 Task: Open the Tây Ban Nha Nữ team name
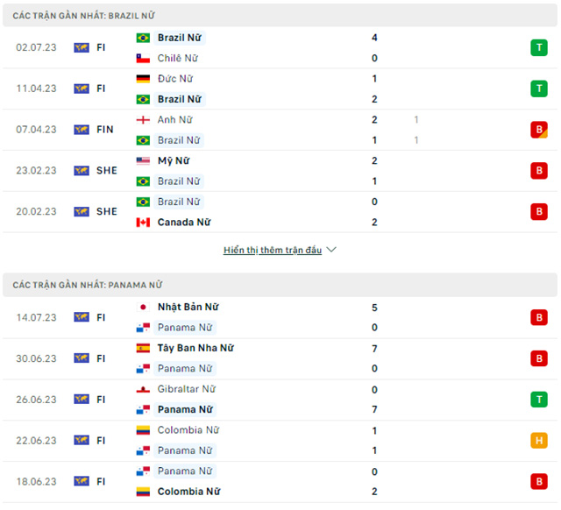195,348
